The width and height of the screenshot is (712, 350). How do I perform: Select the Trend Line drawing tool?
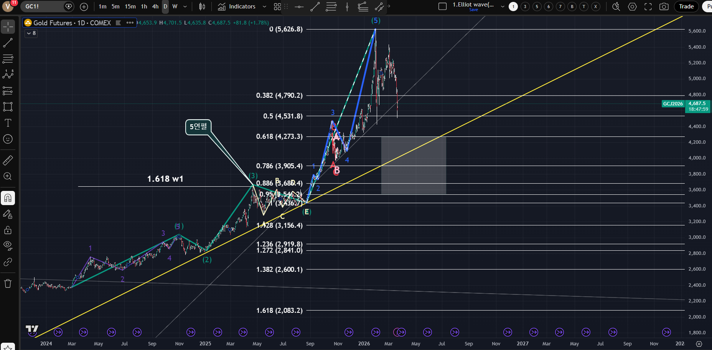click(x=8, y=43)
